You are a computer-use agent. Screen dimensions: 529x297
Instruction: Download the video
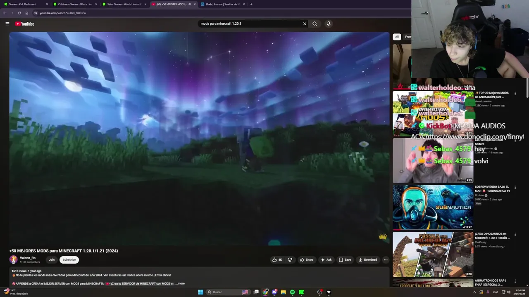(x=367, y=260)
